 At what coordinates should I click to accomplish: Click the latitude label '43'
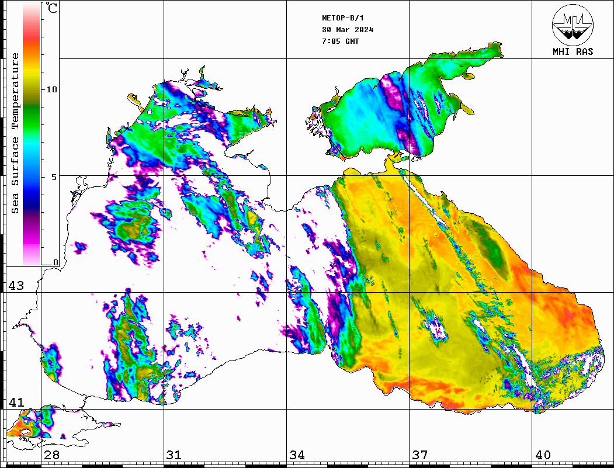pos(16,286)
